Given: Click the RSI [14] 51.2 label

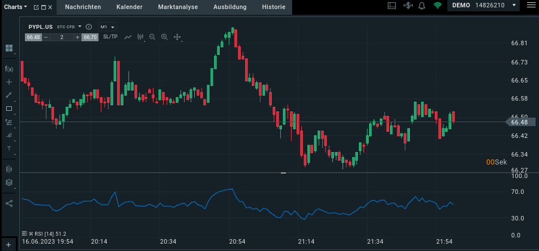Looking at the screenshot, I should tap(50, 233).
